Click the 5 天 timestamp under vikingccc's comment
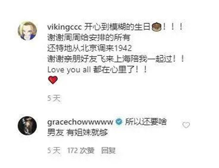 pyautogui.click(x=54, y=98)
